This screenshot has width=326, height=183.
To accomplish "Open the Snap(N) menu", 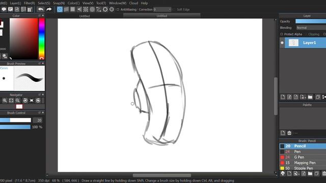I will [59, 3].
